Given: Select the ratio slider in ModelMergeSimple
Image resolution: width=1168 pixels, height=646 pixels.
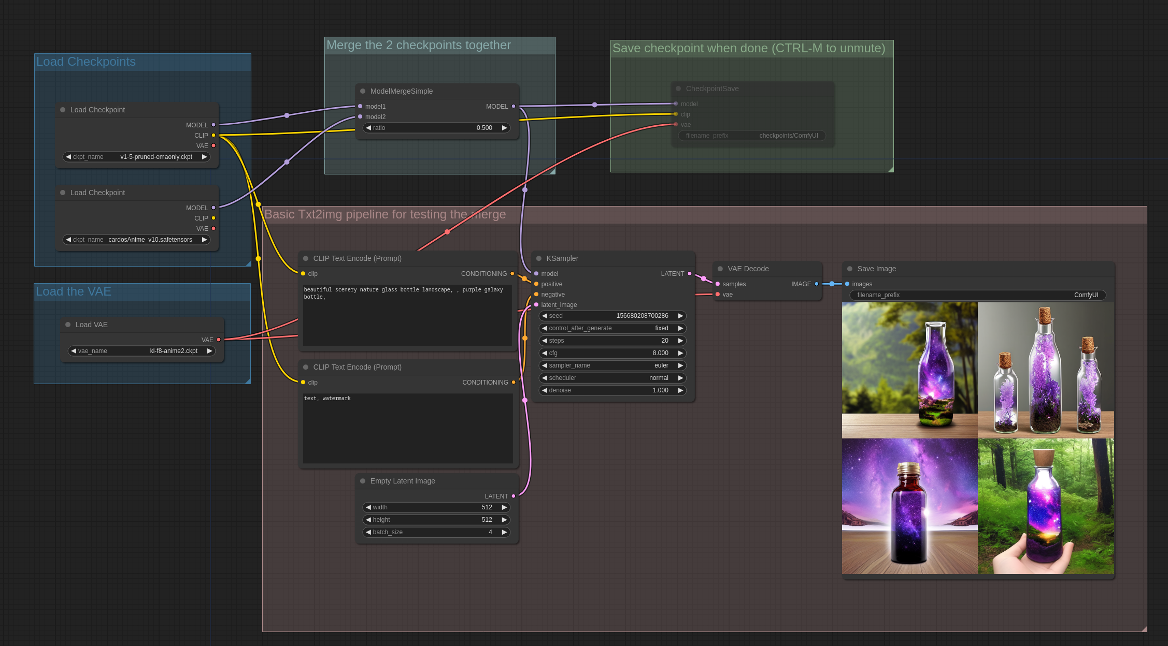Looking at the screenshot, I should tap(435, 127).
